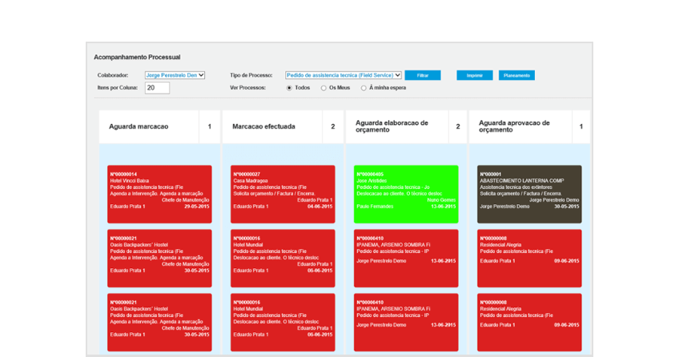Open the Hotel Vincci Baixa process card
Viewport: 679px width, 357px height.
point(159,194)
